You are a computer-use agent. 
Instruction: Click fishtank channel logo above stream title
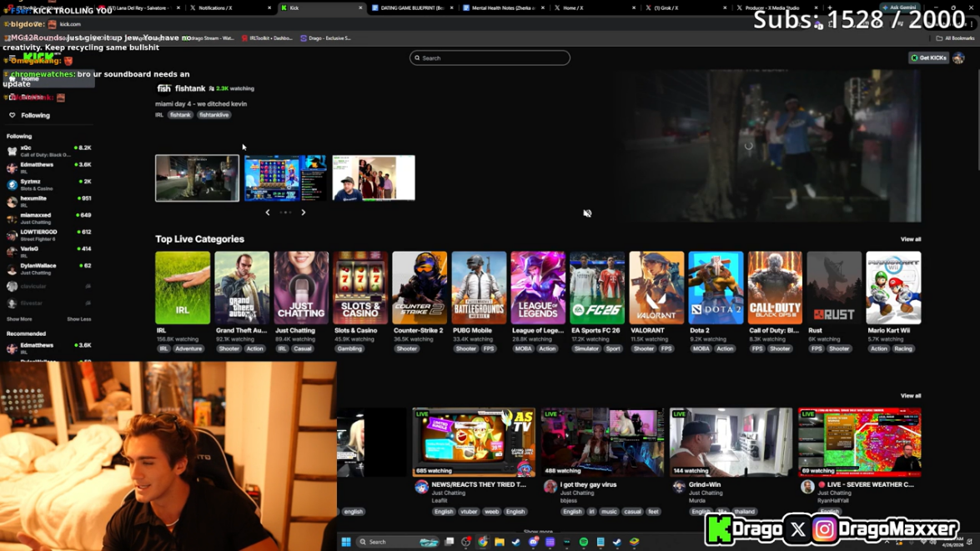(x=163, y=88)
